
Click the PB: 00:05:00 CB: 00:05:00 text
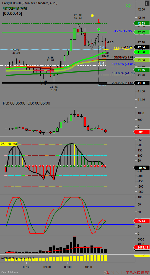(26, 103)
